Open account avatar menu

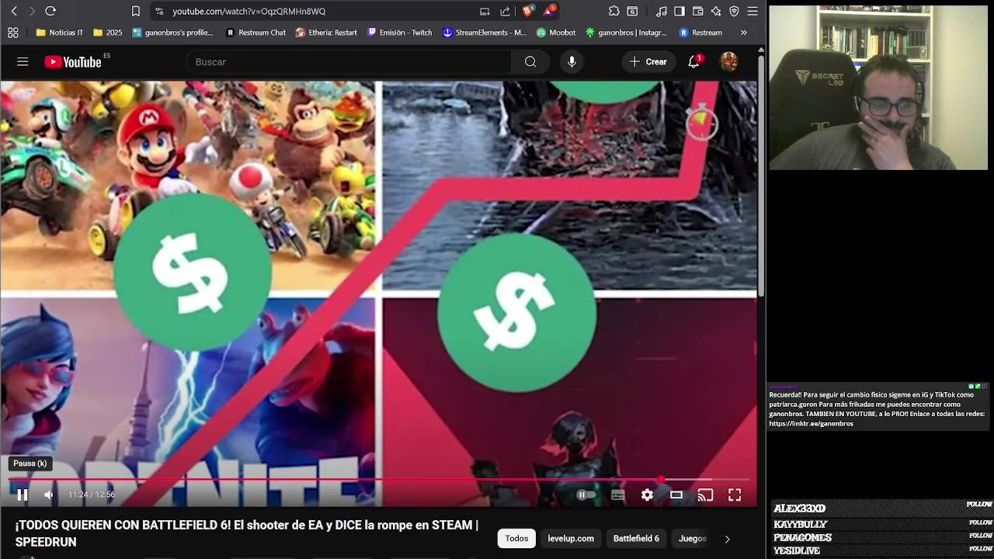(x=729, y=61)
